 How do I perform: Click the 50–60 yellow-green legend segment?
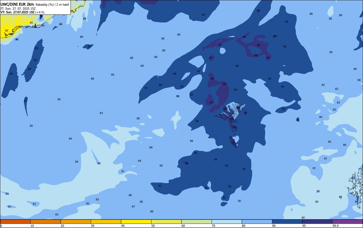pyautogui.click(x=166, y=221)
